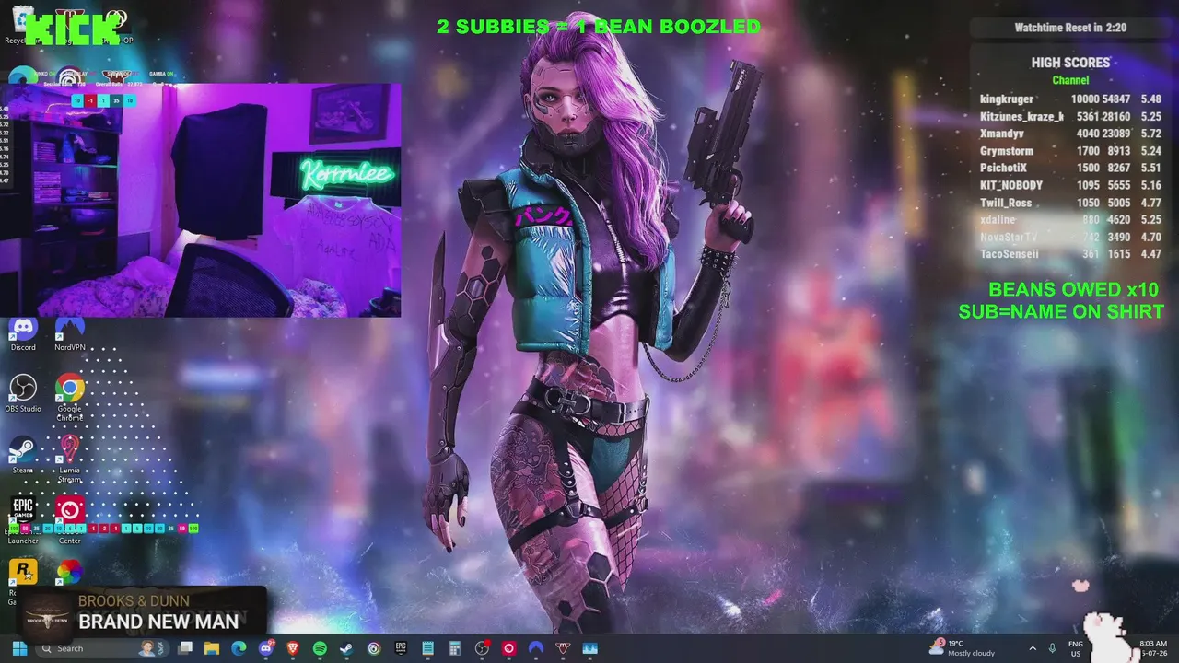Open Notepad from the taskbar
The width and height of the screenshot is (1179, 663).
(427, 648)
